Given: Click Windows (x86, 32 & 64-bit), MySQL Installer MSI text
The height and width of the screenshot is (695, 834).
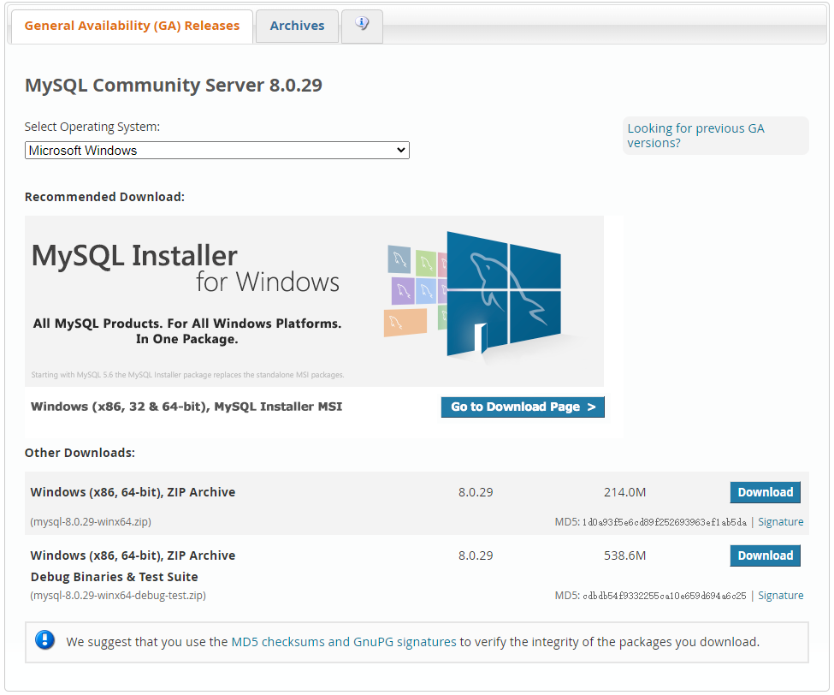Looking at the screenshot, I should (186, 407).
